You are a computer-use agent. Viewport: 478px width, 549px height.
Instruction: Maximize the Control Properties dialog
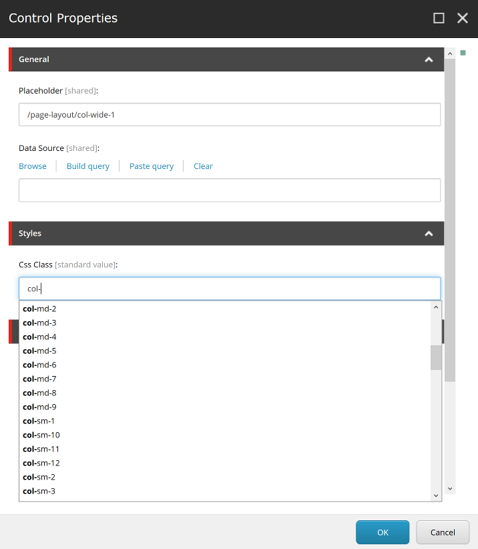(439, 18)
